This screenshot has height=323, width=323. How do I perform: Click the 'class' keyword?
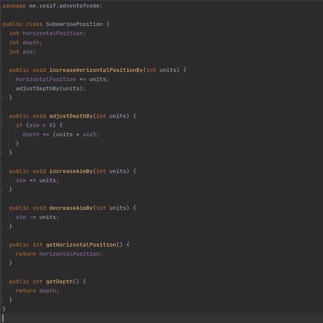click(34, 24)
